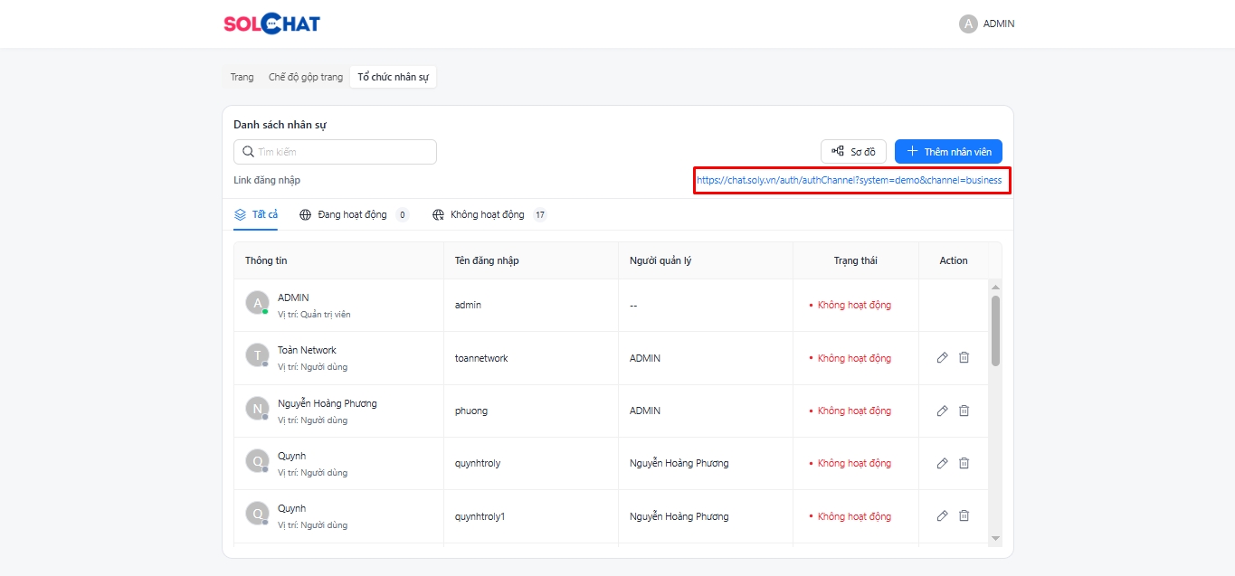
Task: Delete the employee with username quynhtroly1
Action: point(964,516)
